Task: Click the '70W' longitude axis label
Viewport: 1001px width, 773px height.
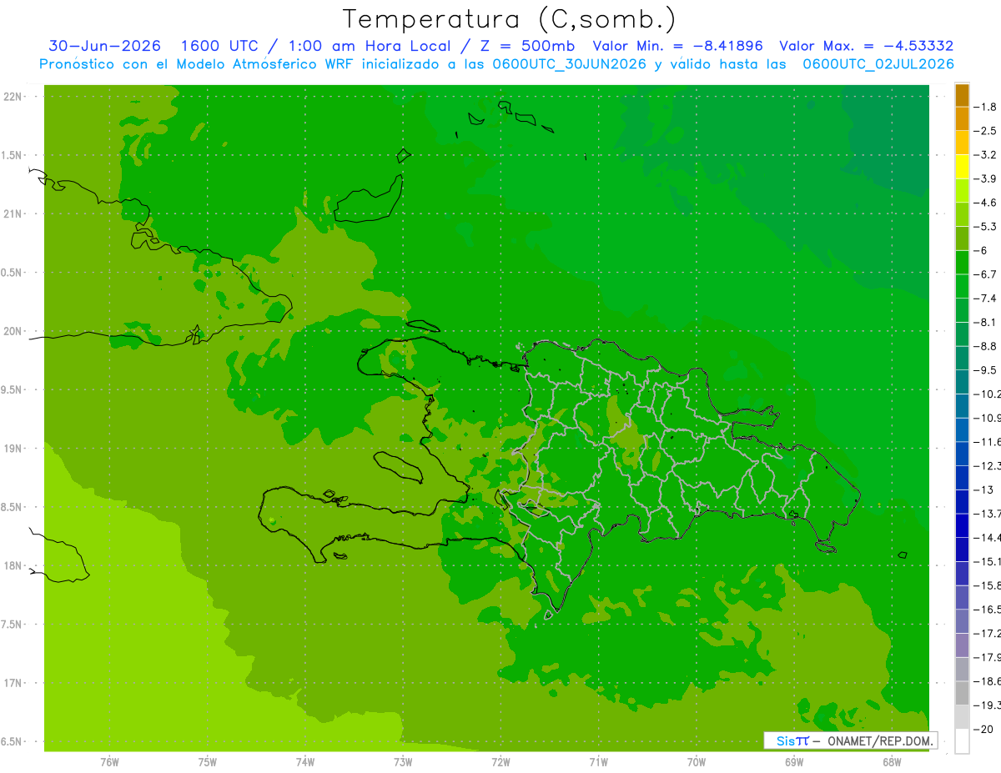Action: (x=697, y=762)
